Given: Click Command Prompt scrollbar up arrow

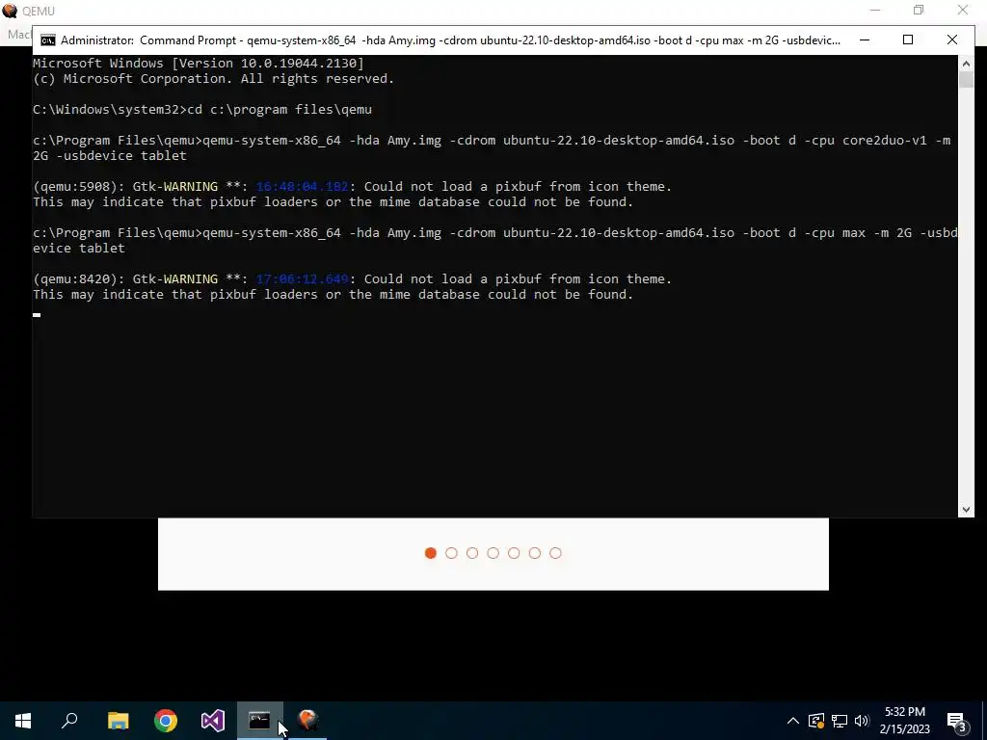Looking at the screenshot, I should pos(966,63).
